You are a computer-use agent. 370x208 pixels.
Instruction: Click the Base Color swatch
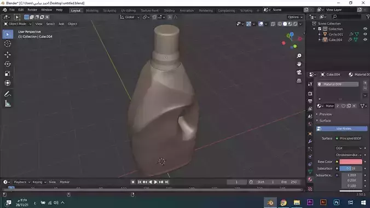pos(351,161)
